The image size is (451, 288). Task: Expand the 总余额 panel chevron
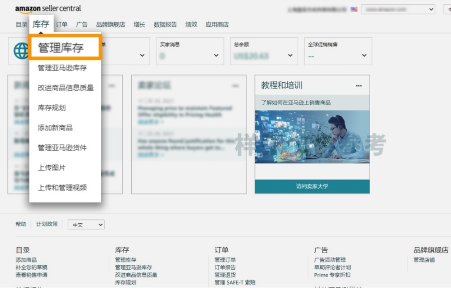tap(289, 56)
